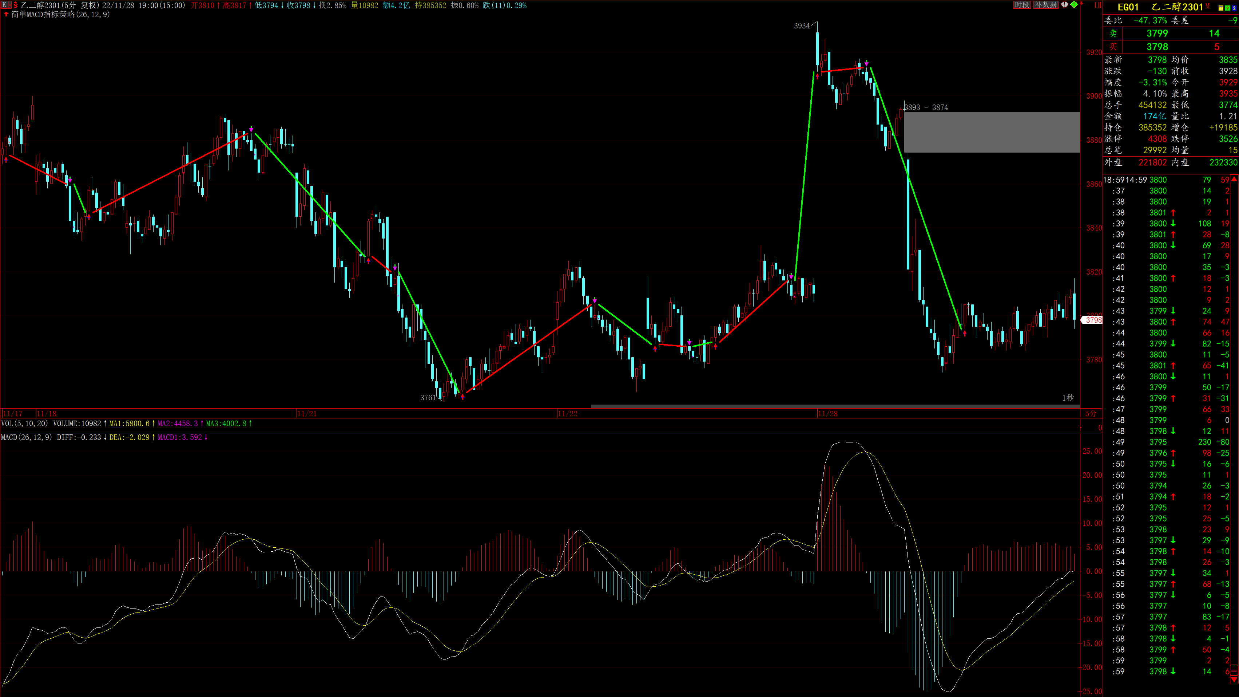Viewport: 1239px width, 697px height.
Task: Click the green diamond alert icon
Action: pyautogui.click(x=1075, y=4)
